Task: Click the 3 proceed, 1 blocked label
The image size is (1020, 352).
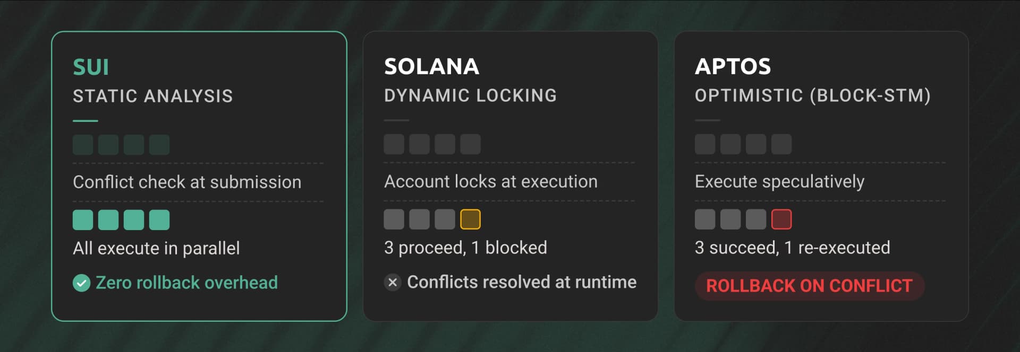Action: [x=465, y=248]
